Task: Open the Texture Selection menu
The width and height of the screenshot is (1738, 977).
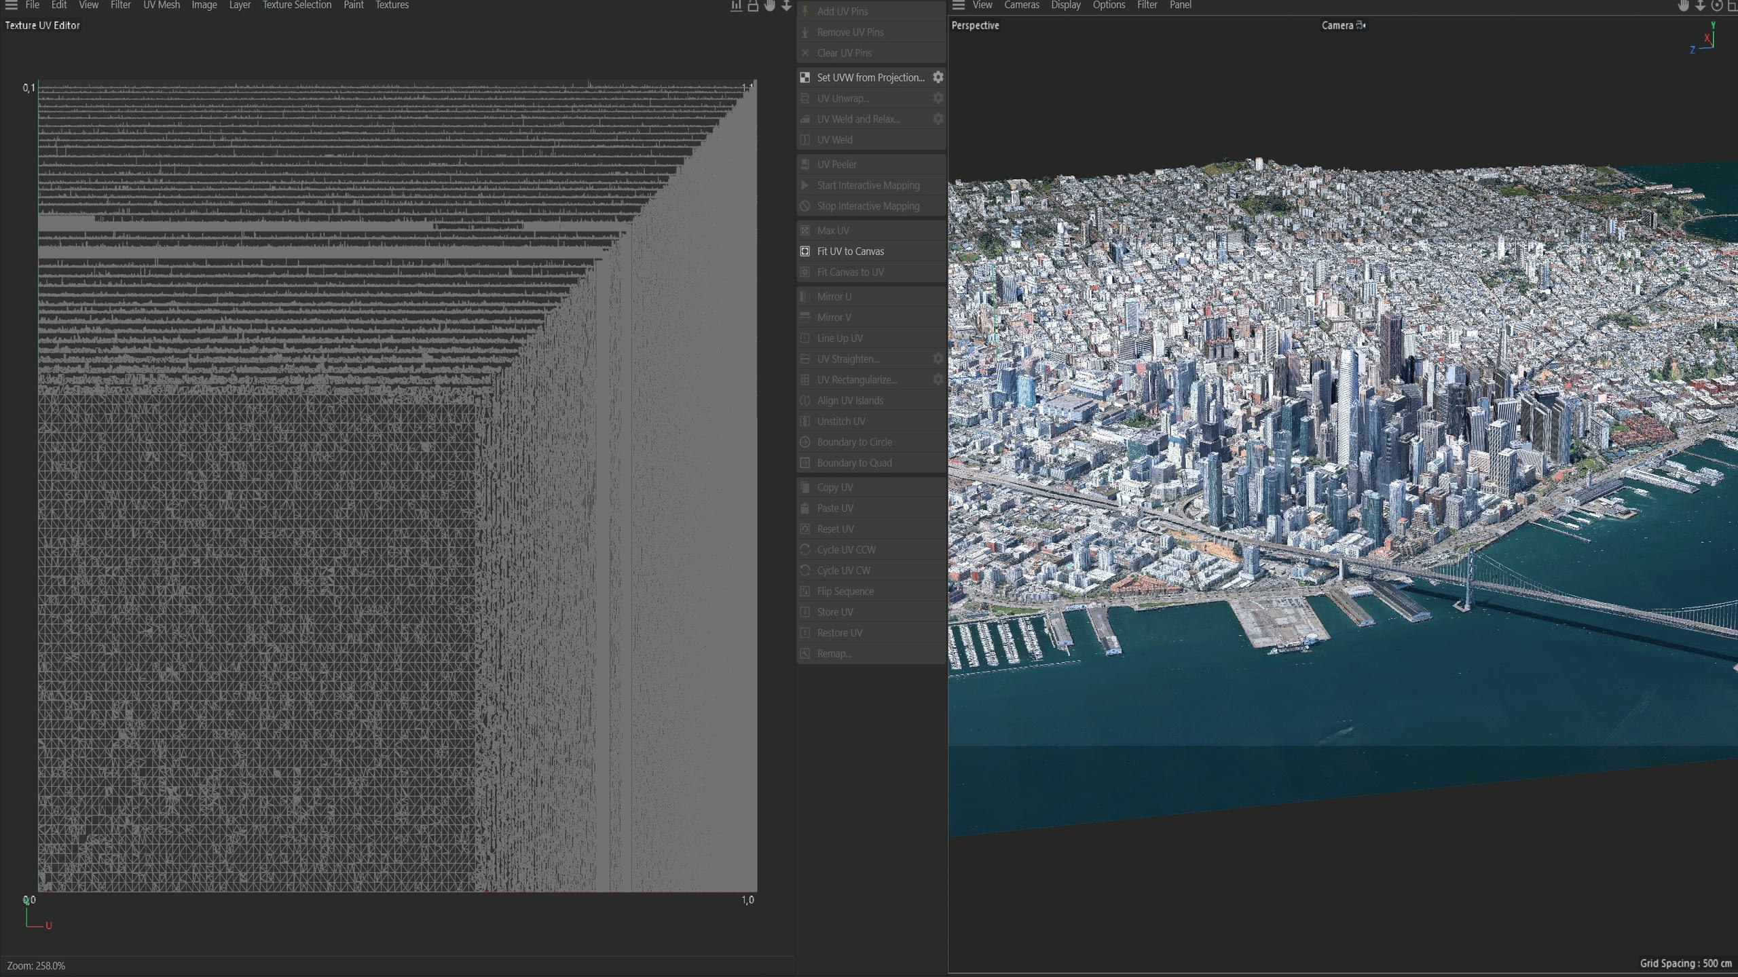Action: pyautogui.click(x=297, y=5)
